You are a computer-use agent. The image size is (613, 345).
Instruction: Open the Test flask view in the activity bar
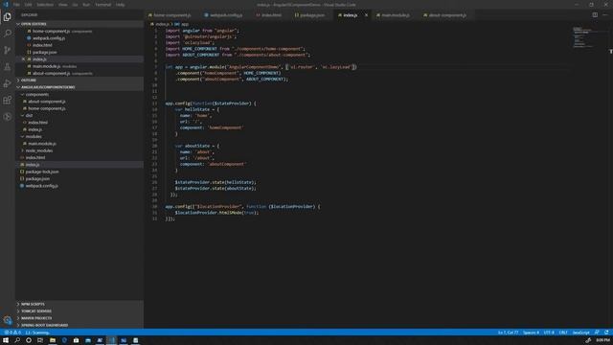(x=7, y=67)
